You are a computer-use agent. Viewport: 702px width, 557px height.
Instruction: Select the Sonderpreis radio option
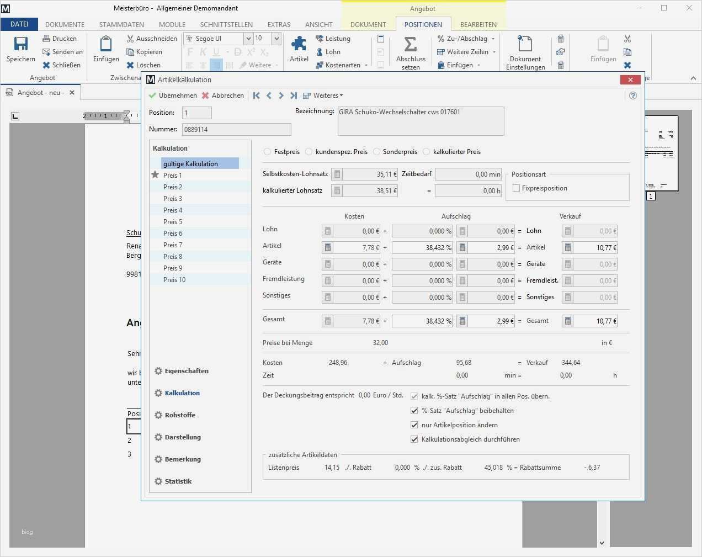point(376,152)
